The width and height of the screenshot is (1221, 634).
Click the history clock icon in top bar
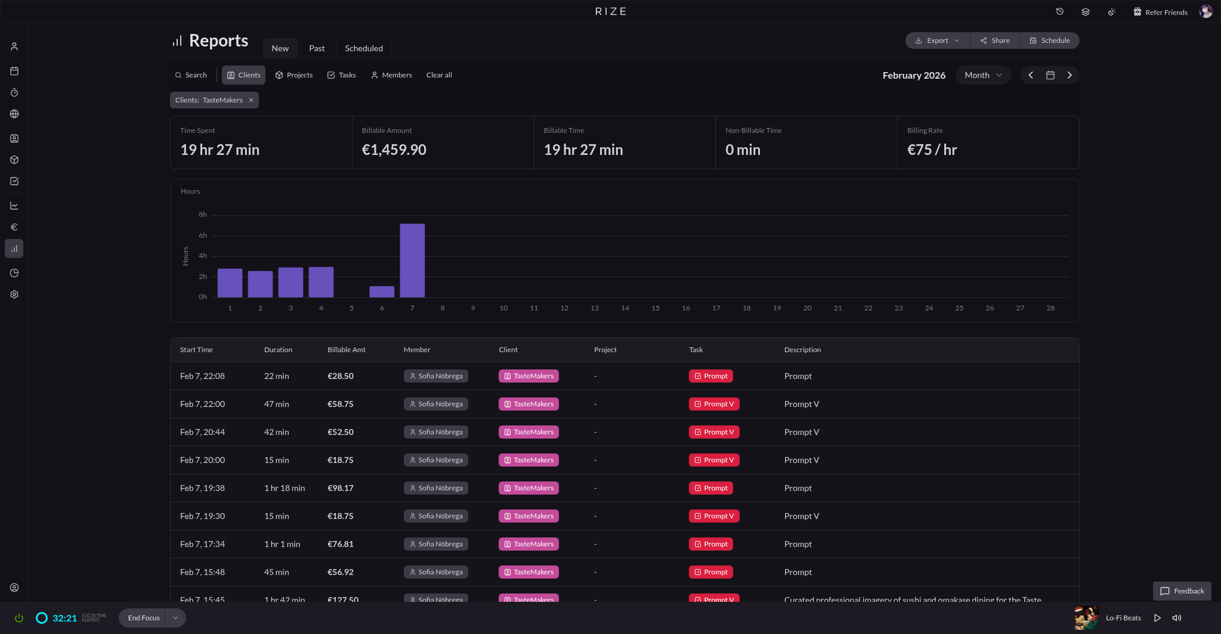click(1060, 12)
